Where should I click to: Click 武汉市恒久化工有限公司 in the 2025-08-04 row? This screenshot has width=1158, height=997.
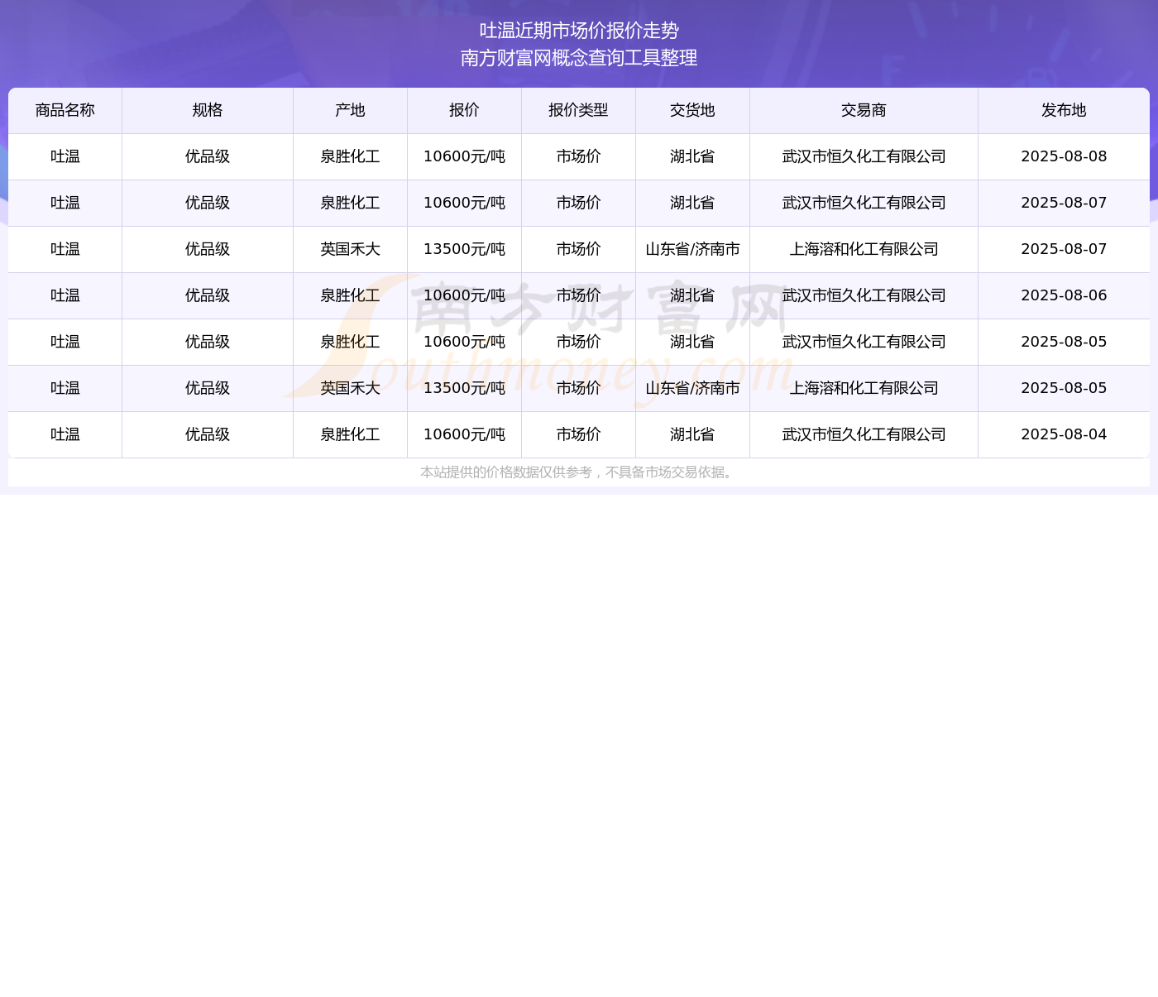[x=864, y=434]
